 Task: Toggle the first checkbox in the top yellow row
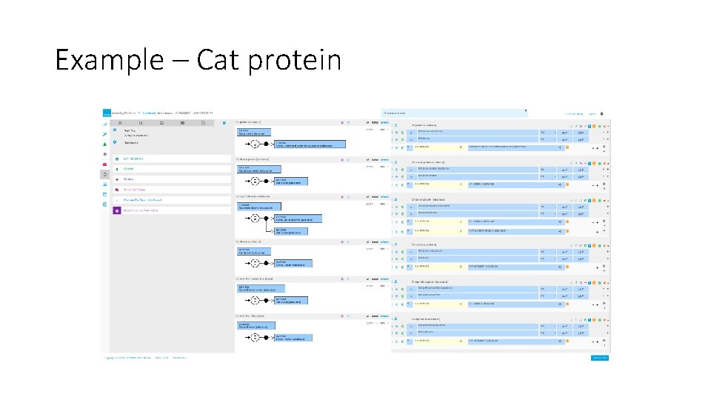point(408,147)
